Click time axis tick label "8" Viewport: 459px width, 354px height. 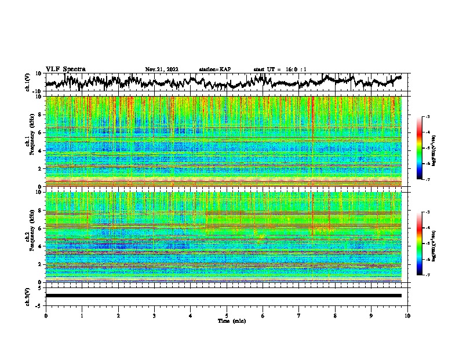(x=335, y=316)
